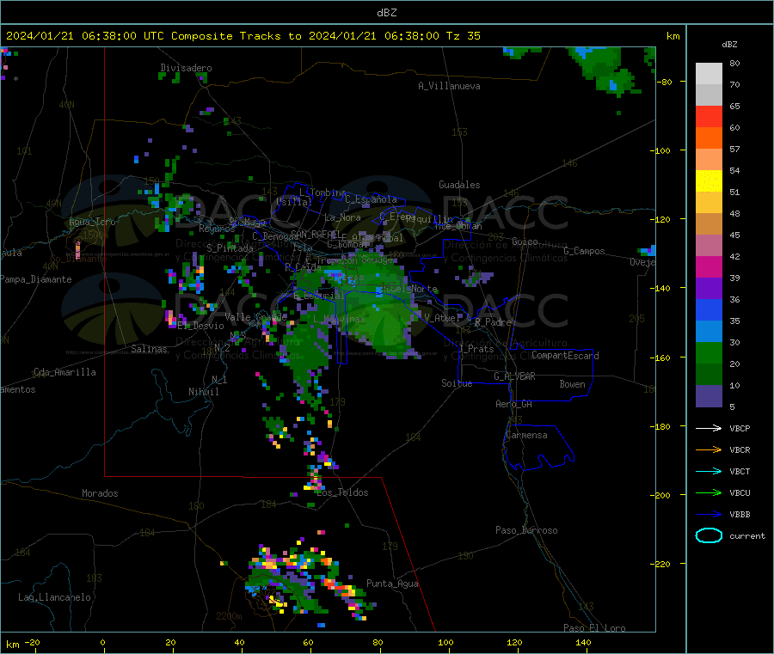Pick the mauve swatch between 45 and 42

point(709,246)
